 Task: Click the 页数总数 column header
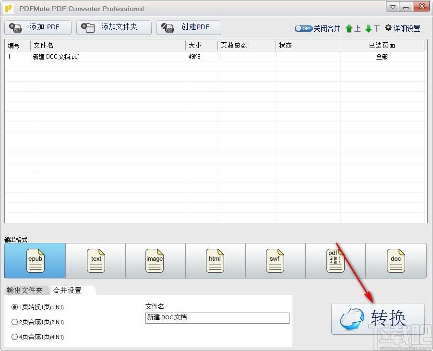(247, 45)
